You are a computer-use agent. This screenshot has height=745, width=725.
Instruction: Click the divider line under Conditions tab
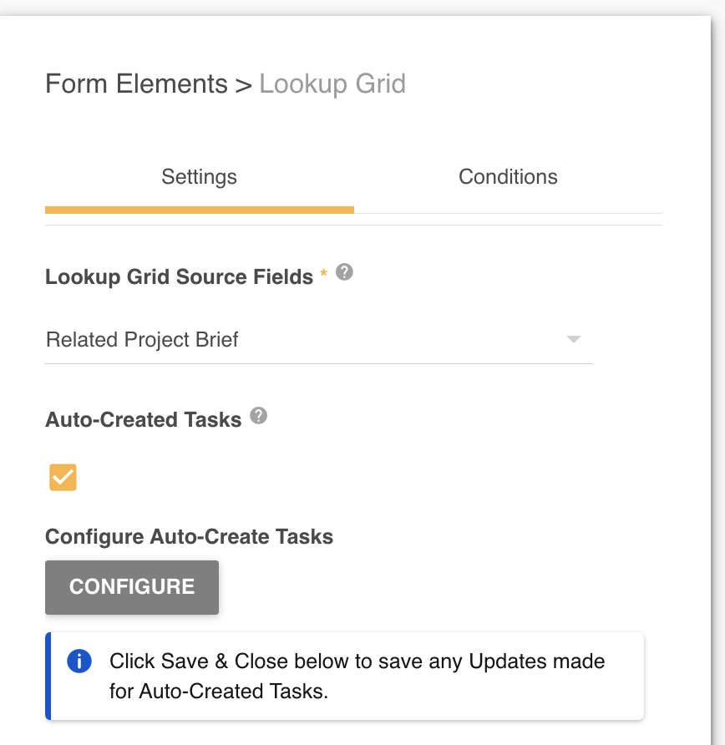(x=508, y=213)
